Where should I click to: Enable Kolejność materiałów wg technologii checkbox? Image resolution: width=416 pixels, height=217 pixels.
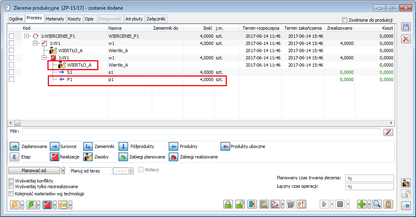coord(11,194)
